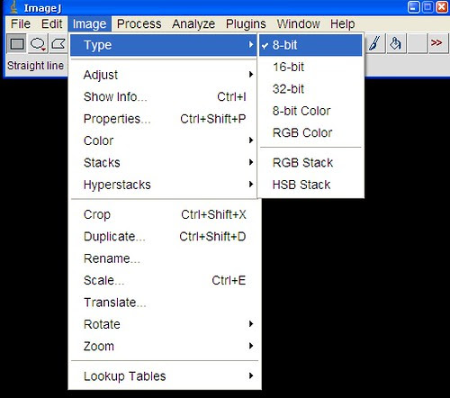Open the Plugins menu
The width and height of the screenshot is (450, 398).
click(x=246, y=23)
